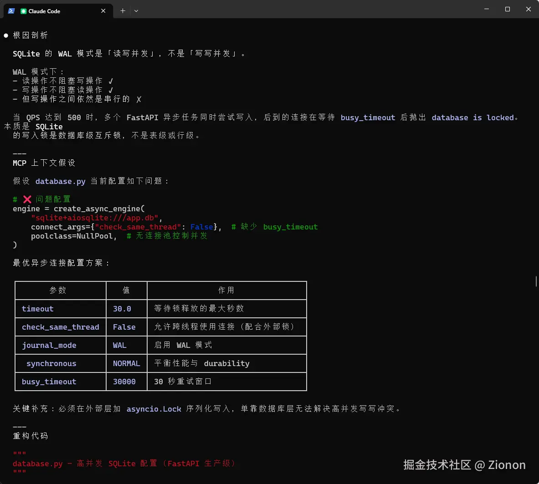Click the highlighted busy_timeout in the paragraph
This screenshot has width=539, height=484.
tap(368, 117)
